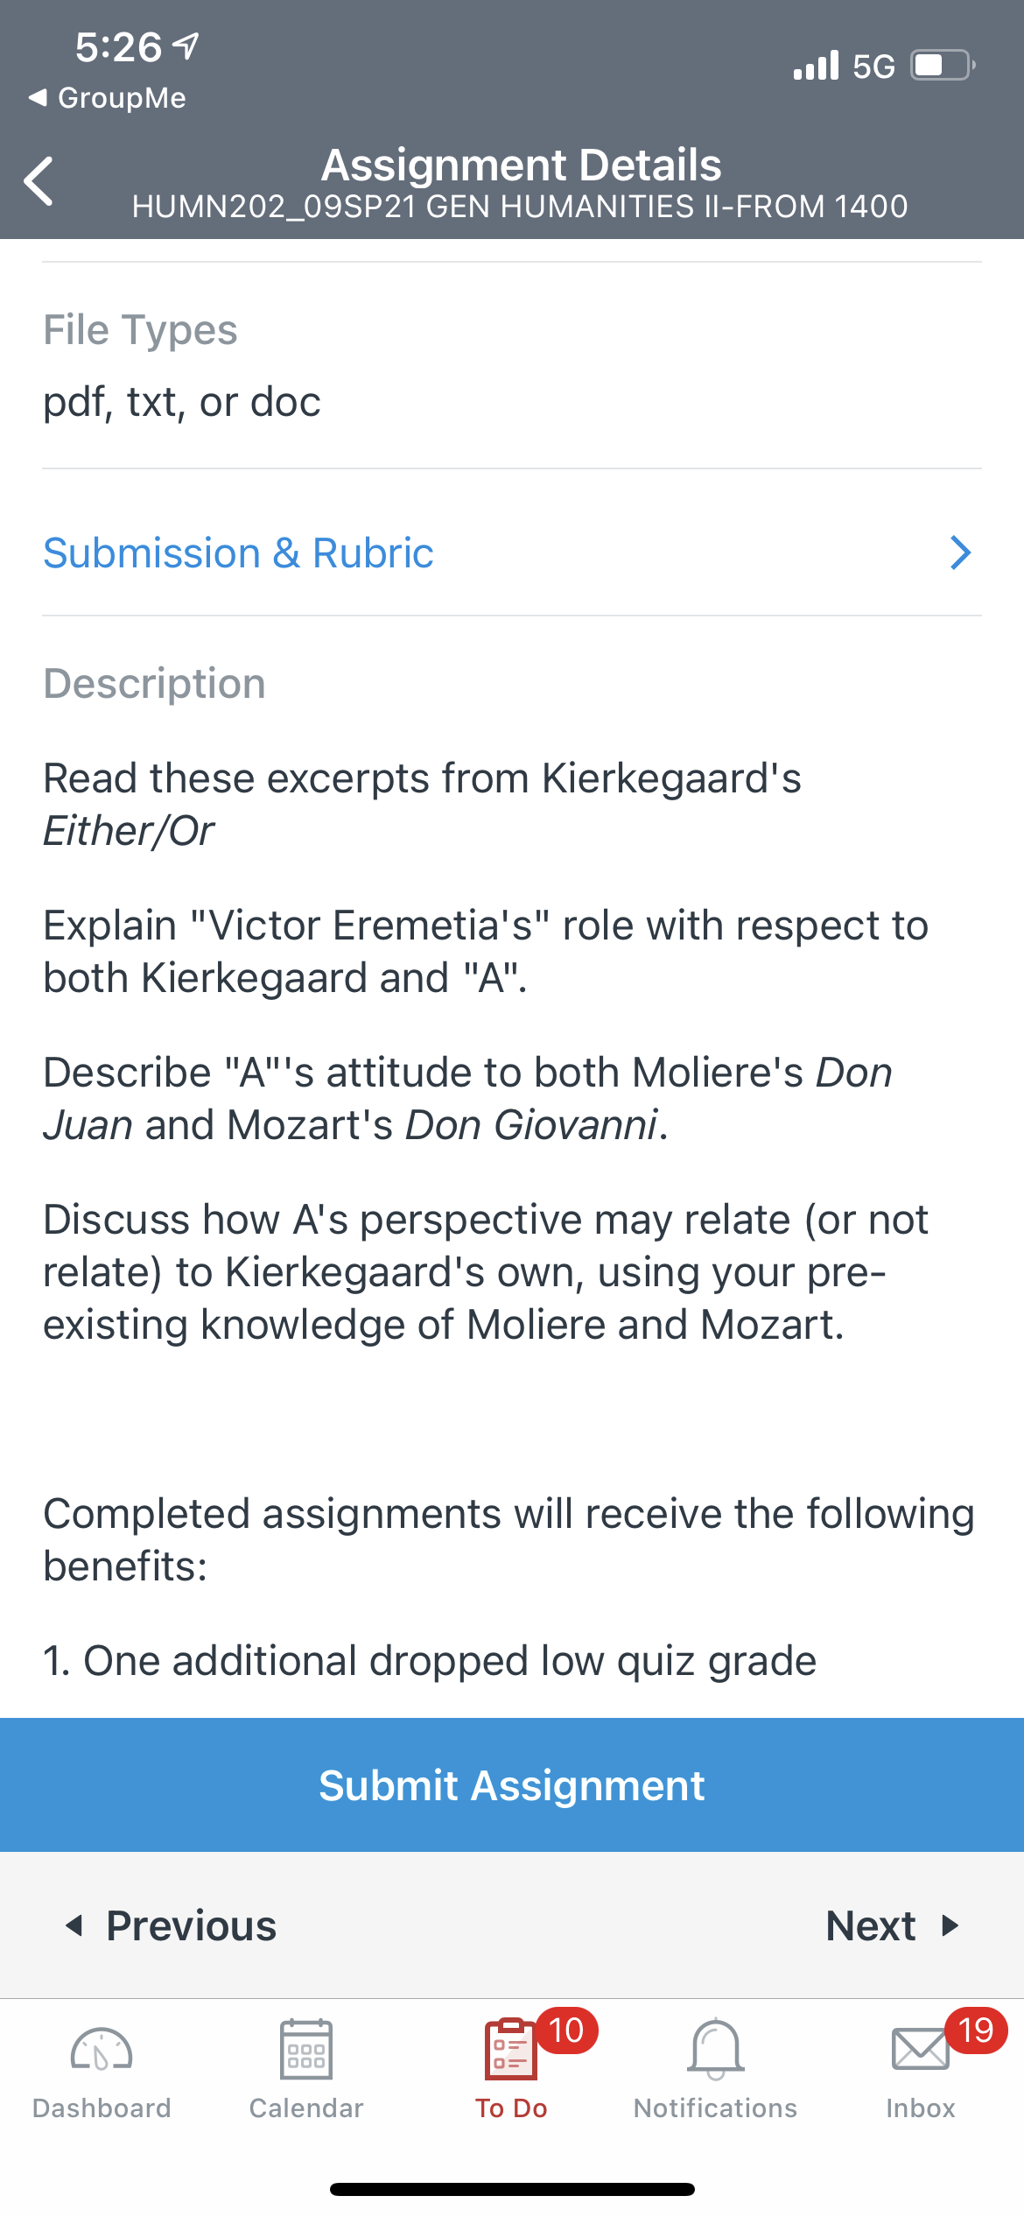Tap the Inbox badge showing 19
The width and height of the screenshot is (1024, 2217).
pos(976,2030)
